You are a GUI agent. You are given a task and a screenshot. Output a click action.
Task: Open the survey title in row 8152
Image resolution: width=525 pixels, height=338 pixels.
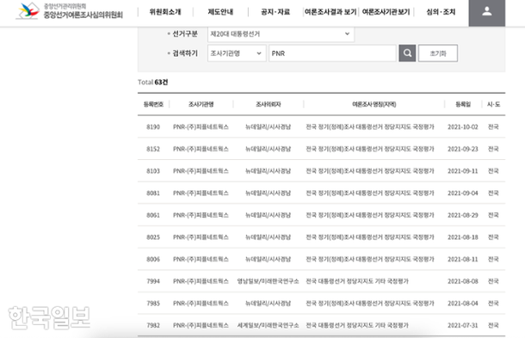370,149
